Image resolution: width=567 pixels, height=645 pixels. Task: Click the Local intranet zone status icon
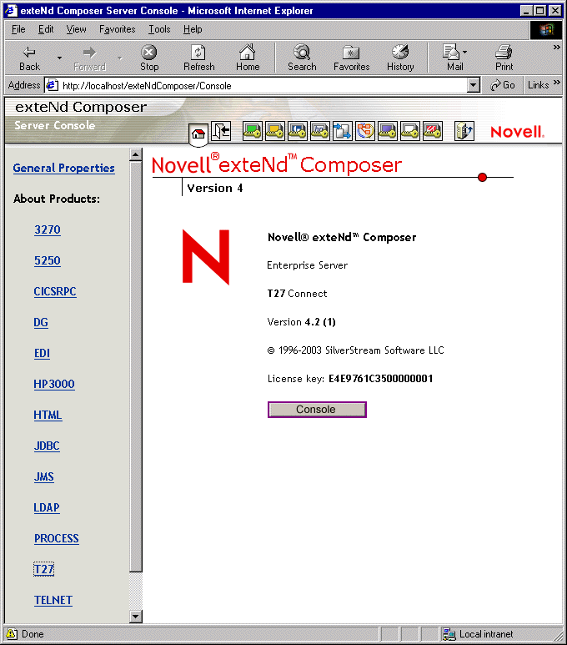click(x=449, y=634)
